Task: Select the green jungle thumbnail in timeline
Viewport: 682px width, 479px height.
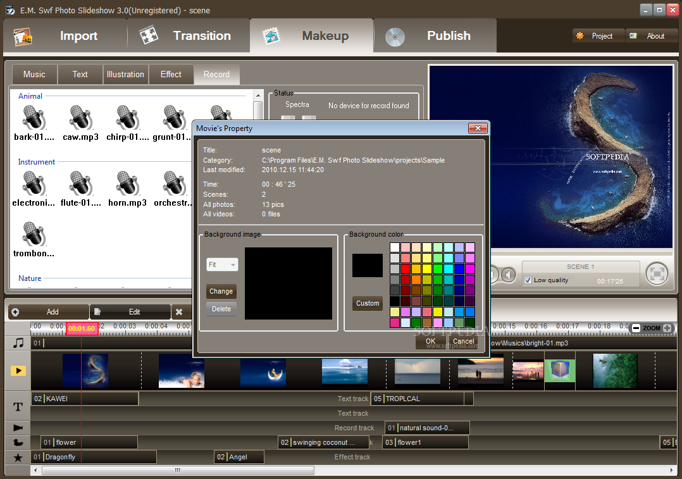Action: pos(615,371)
